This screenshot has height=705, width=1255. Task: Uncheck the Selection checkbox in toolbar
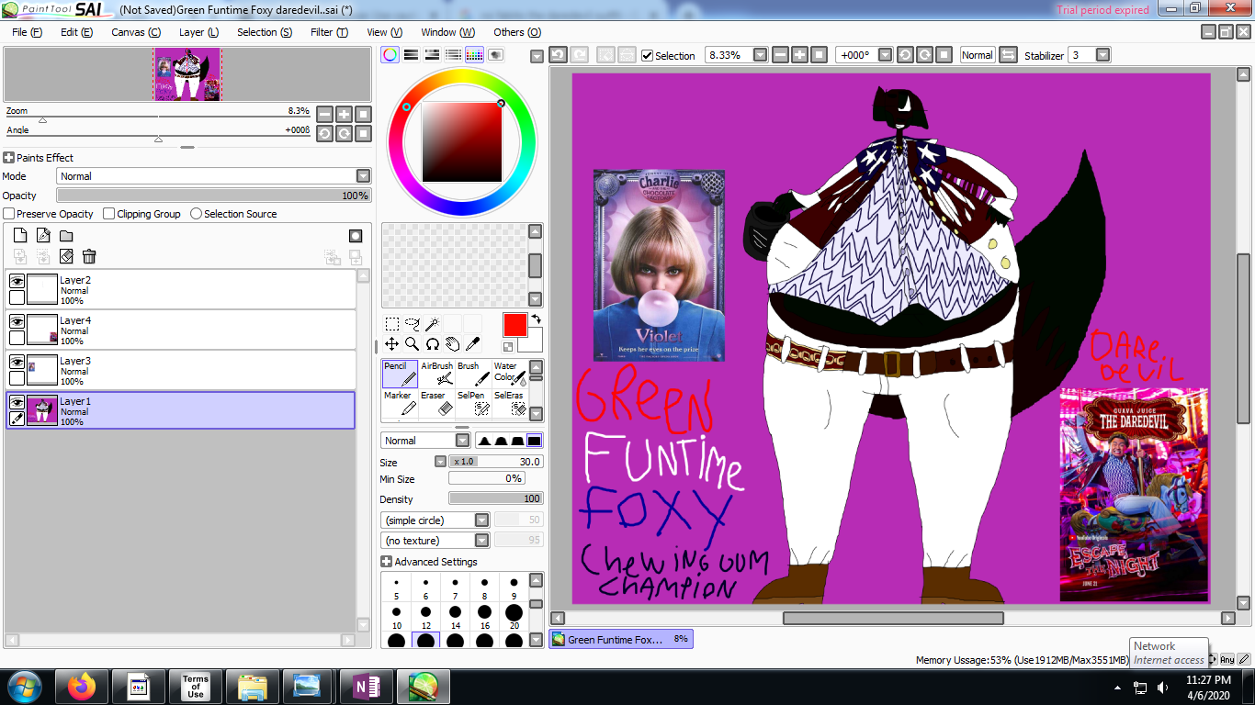[x=648, y=56]
